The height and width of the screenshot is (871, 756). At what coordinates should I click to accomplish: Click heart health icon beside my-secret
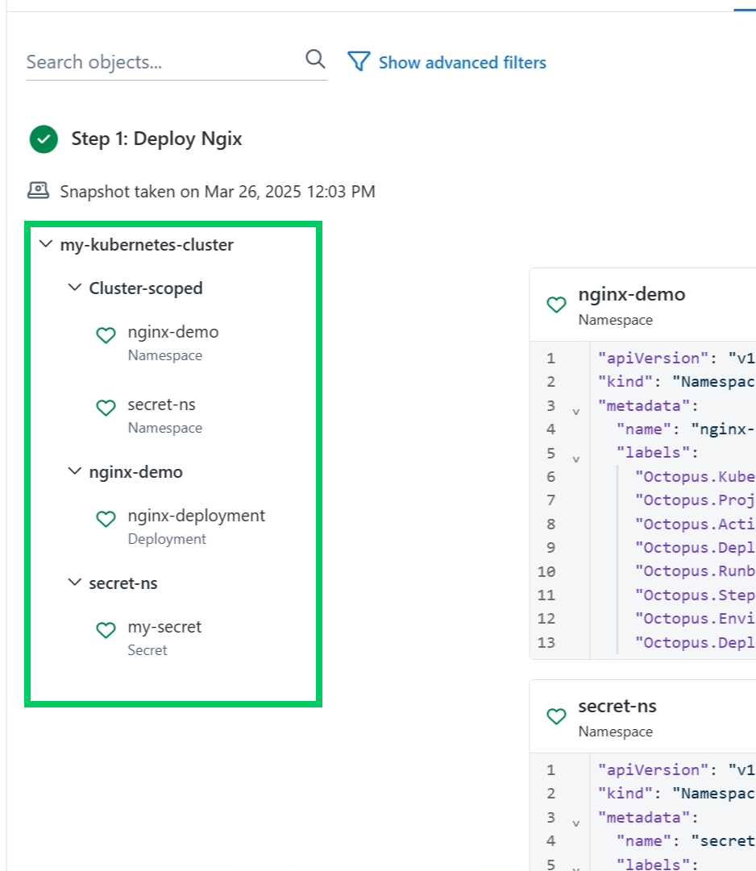pyautogui.click(x=106, y=630)
